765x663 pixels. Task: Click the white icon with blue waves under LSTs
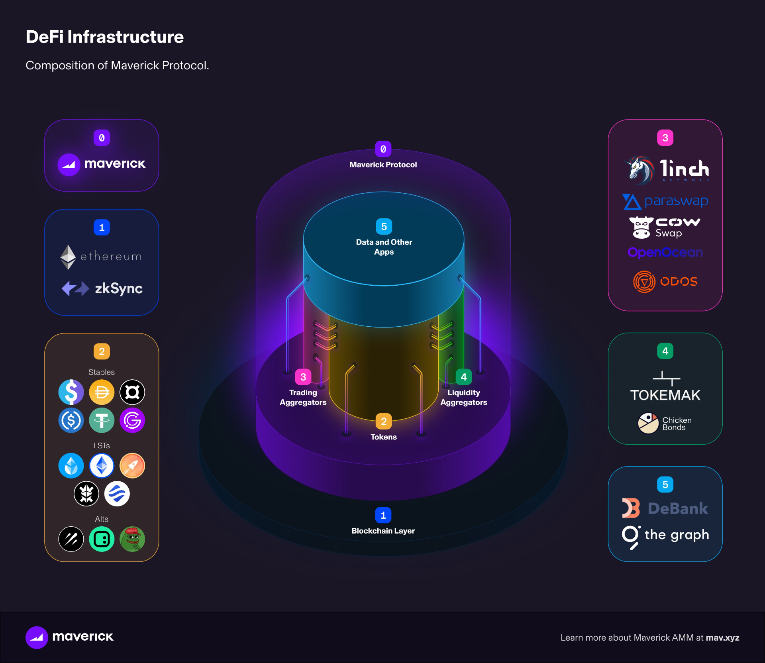tap(117, 494)
